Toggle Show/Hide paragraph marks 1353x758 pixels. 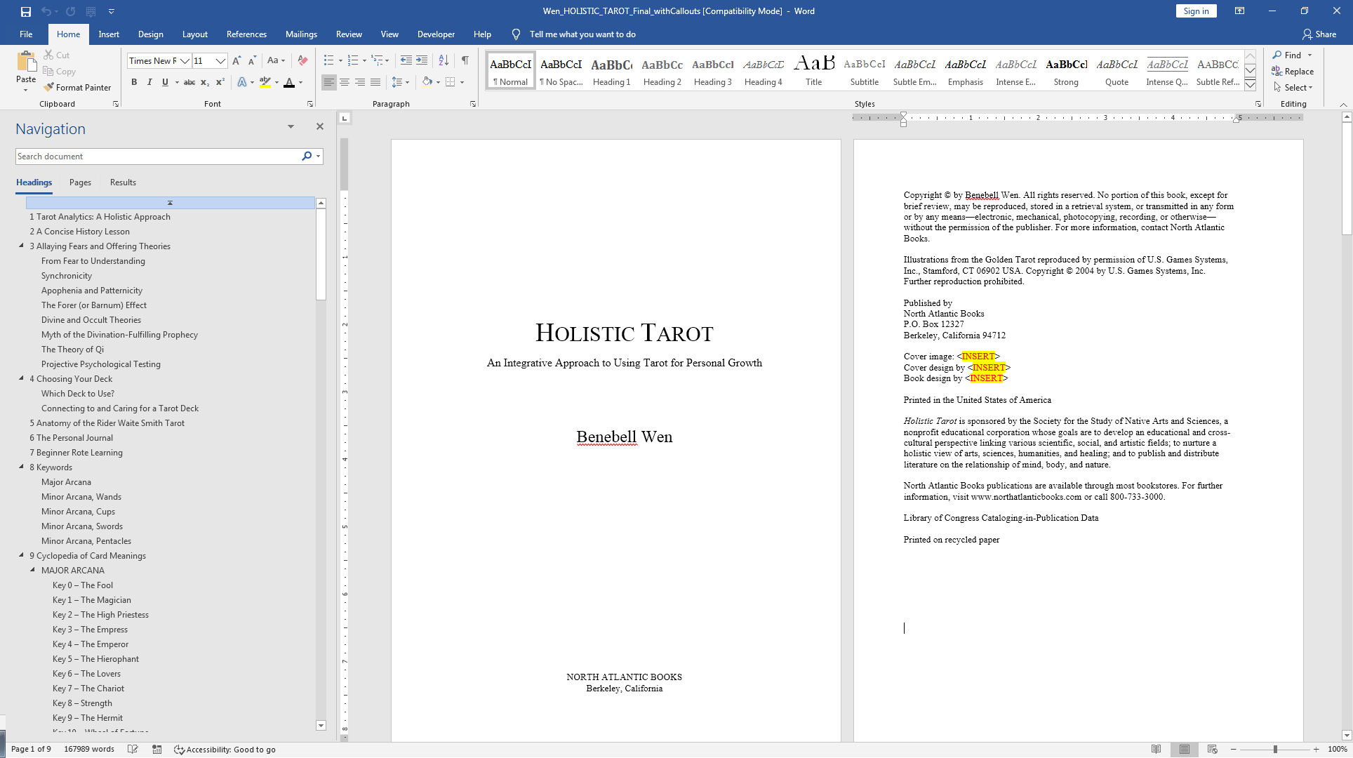coord(465,60)
